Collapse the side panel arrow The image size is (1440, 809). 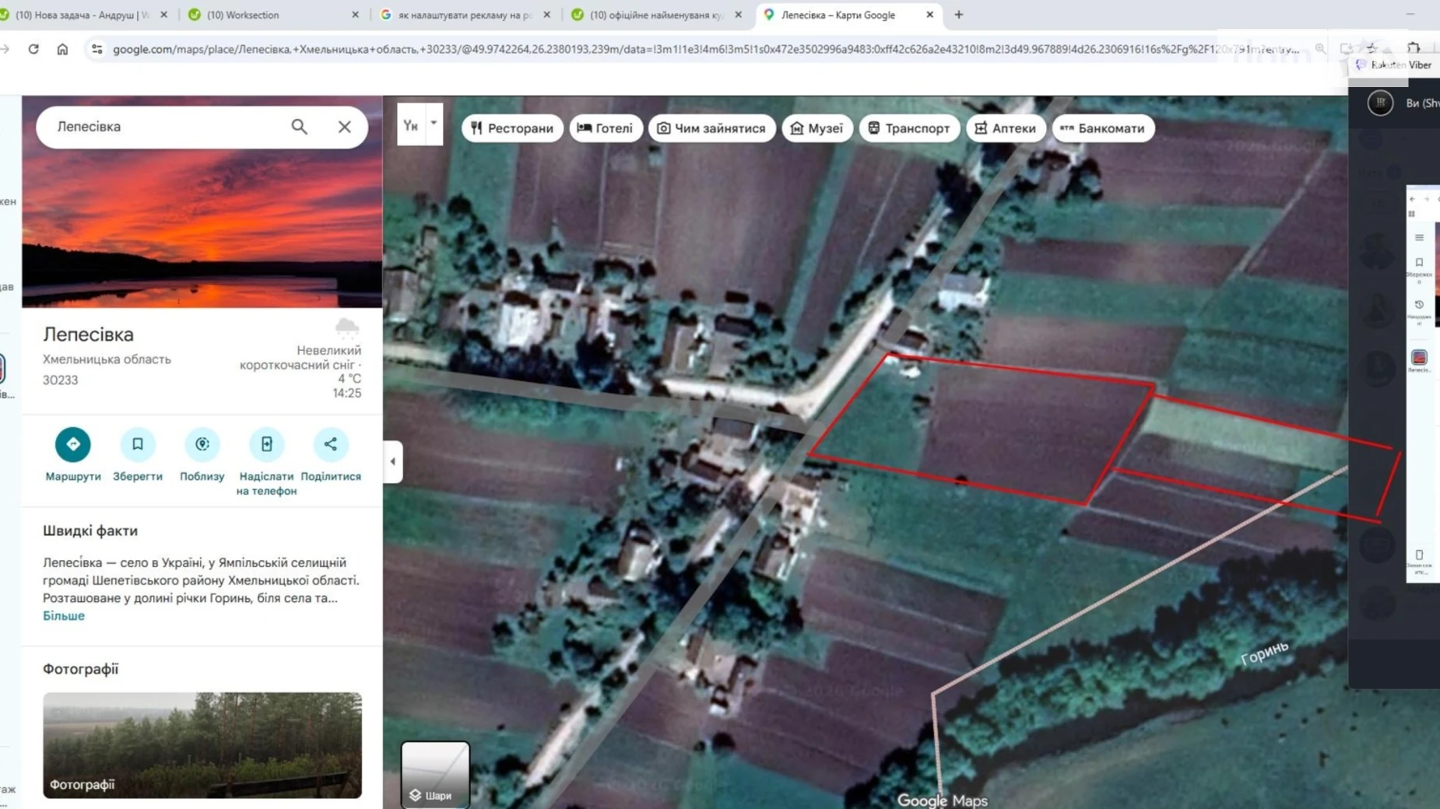(x=393, y=461)
